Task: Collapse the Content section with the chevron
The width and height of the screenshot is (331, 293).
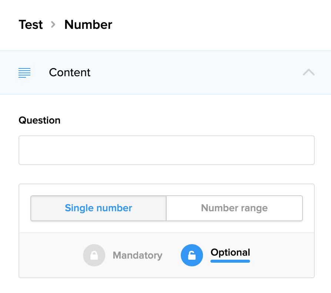Action: click(308, 73)
